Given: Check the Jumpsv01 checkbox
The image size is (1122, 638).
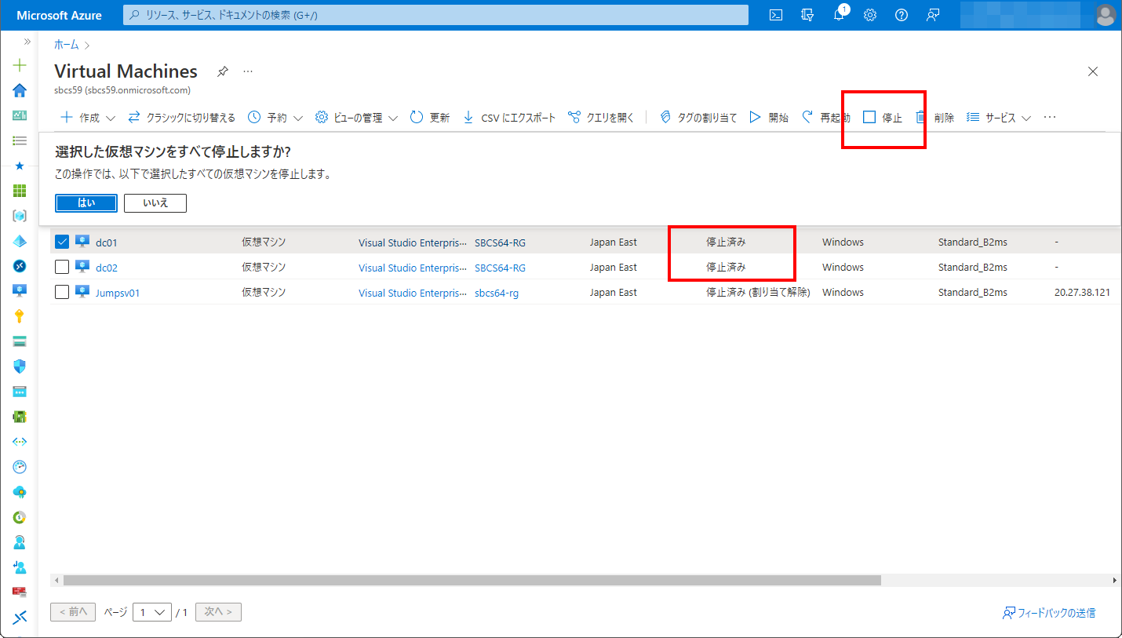Looking at the screenshot, I should pyautogui.click(x=62, y=292).
